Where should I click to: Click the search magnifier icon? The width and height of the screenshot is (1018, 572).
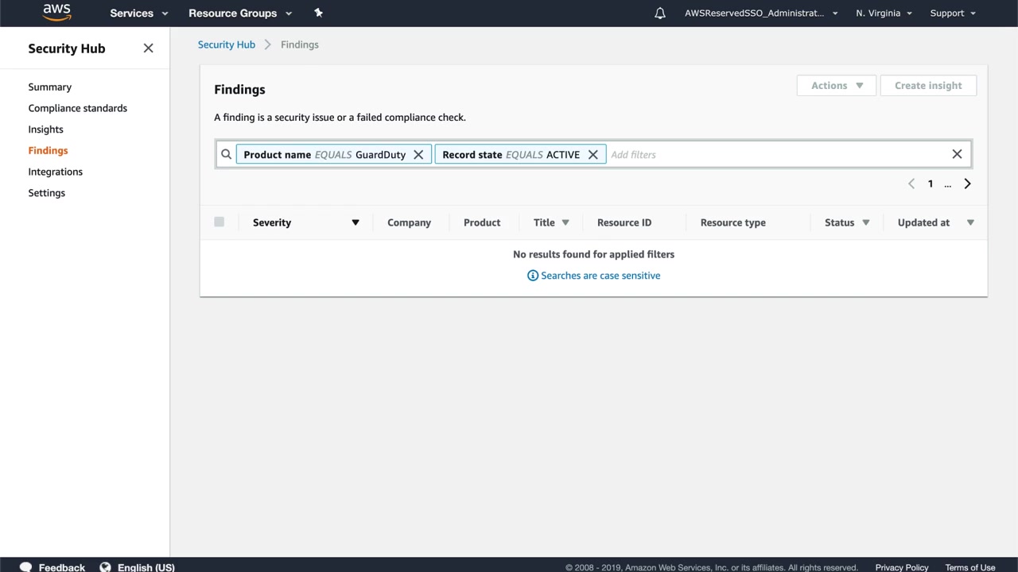tap(226, 155)
